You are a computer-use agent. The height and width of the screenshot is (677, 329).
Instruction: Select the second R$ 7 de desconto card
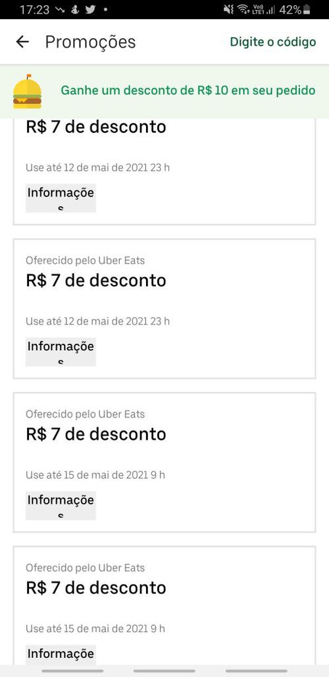pos(164,309)
